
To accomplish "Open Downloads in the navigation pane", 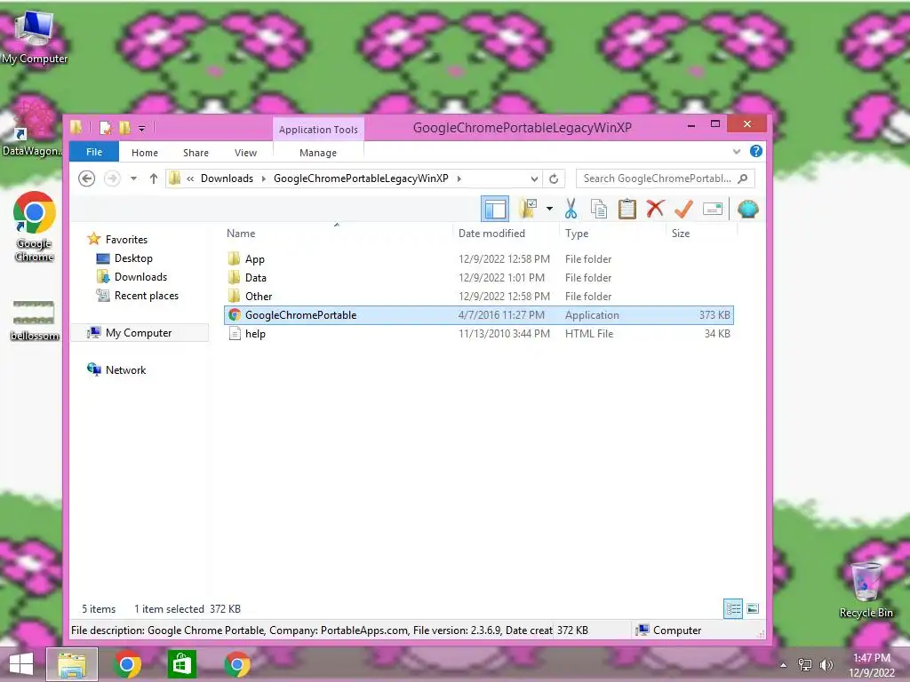I will [x=140, y=277].
